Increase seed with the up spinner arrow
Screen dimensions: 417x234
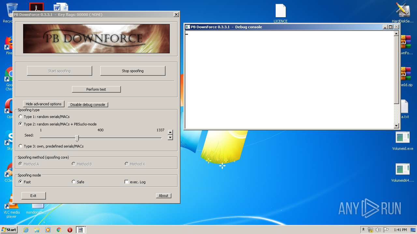tap(170, 132)
